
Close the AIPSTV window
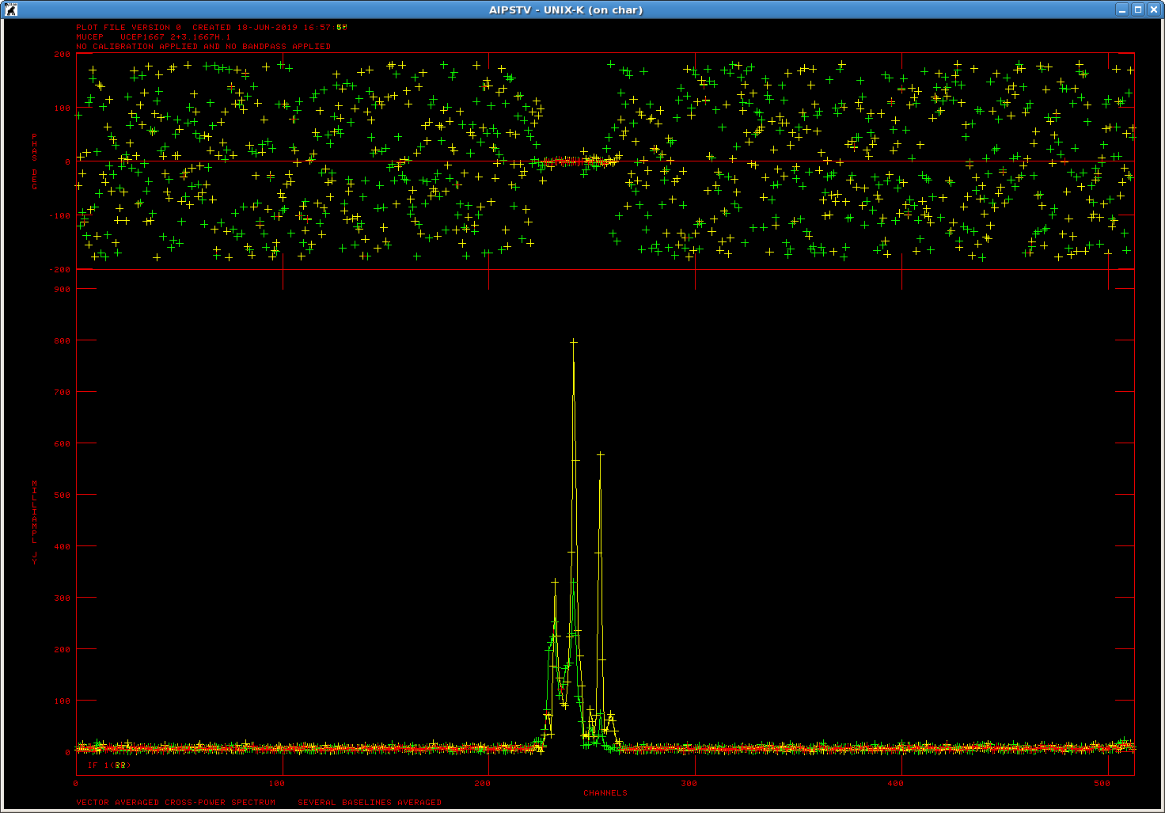[1154, 9]
